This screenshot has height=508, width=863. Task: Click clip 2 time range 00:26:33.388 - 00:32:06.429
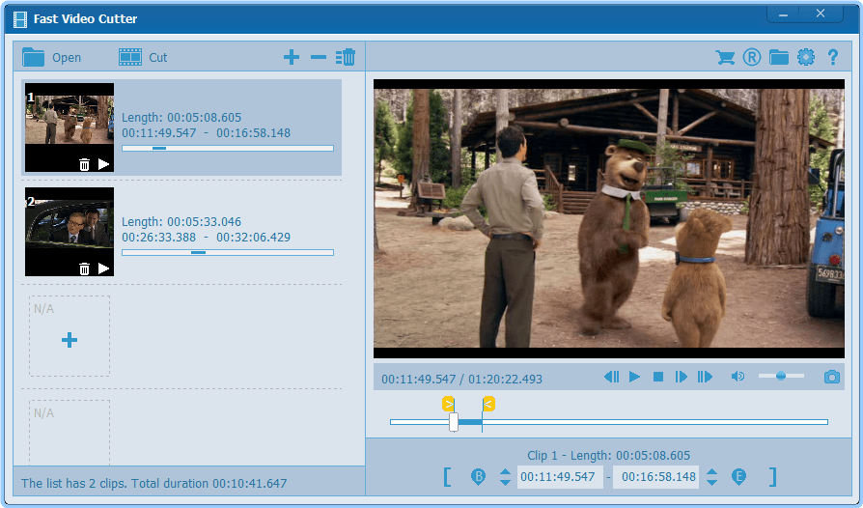(207, 238)
